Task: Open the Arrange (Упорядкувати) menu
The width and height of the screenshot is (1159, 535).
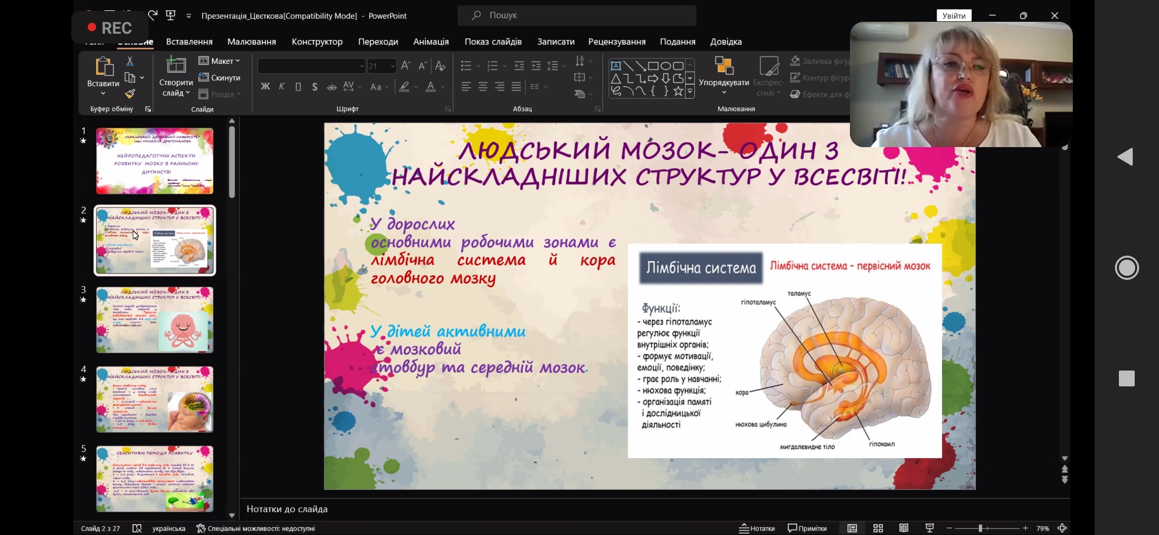Action: [x=724, y=76]
